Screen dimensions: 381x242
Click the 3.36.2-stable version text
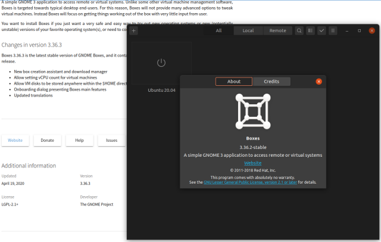point(253,147)
